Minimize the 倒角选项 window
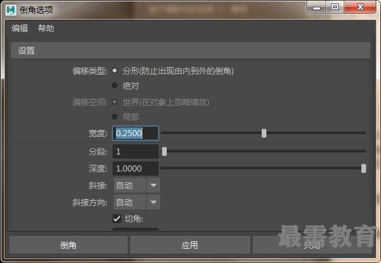The height and width of the screenshot is (263, 381). point(317,7)
